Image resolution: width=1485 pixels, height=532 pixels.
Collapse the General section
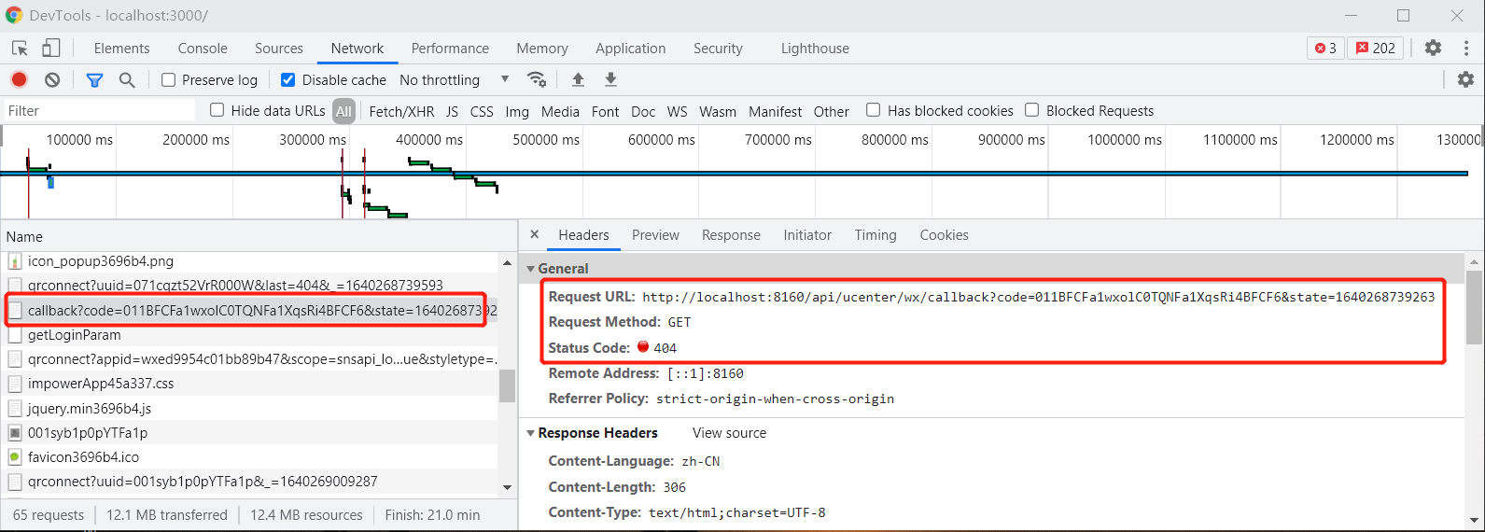(531, 269)
